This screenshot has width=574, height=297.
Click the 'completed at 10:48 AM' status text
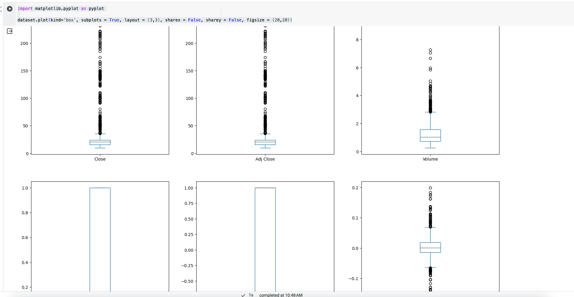pyautogui.click(x=281, y=295)
